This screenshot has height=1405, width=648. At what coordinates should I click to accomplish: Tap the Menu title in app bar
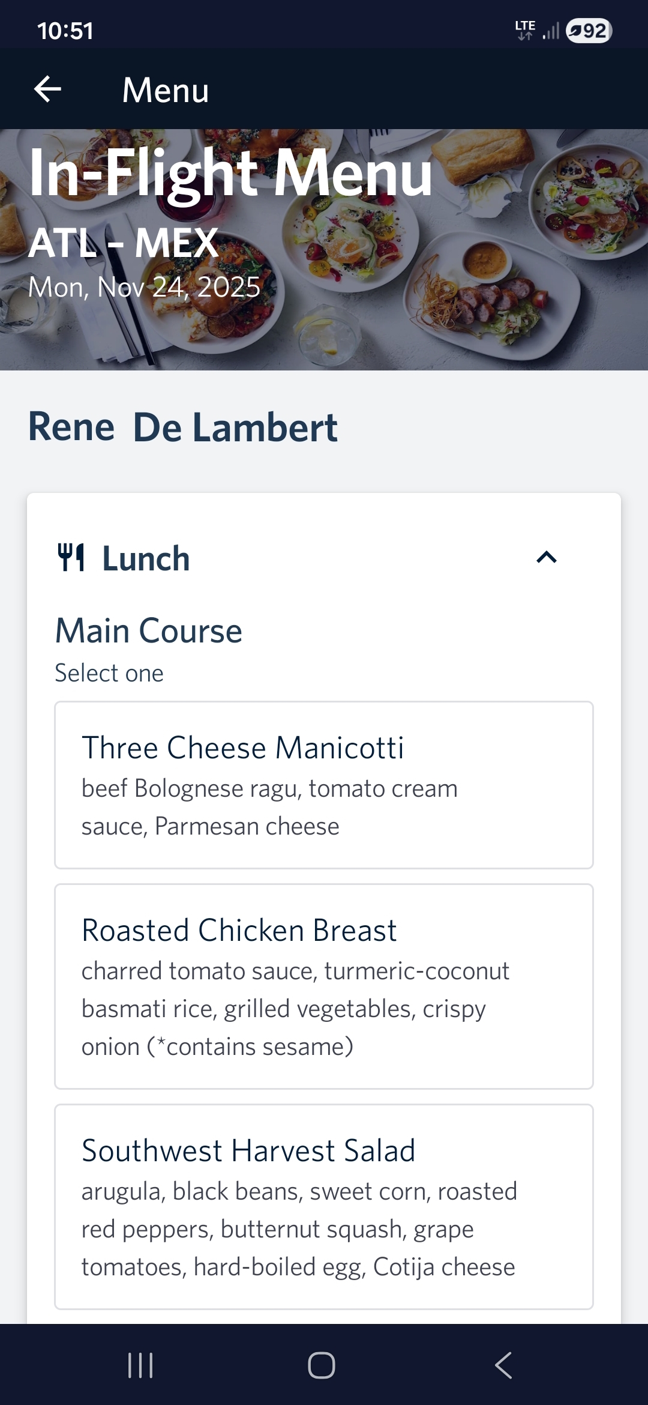[166, 90]
